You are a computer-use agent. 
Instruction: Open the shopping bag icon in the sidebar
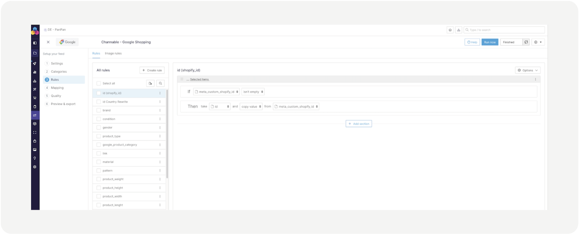tap(35, 141)
